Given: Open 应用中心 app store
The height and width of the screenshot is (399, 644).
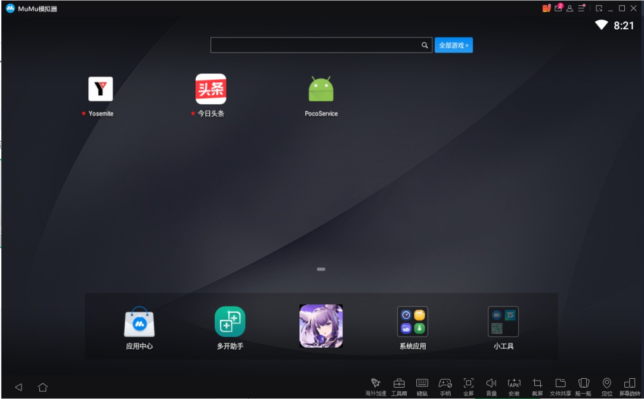Looking at the screenshot, I should [x=139, y=322].
